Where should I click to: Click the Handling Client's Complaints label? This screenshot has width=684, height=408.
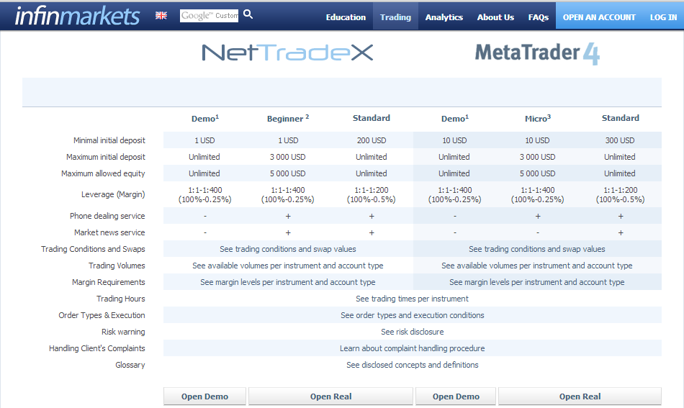click(97, 348)
